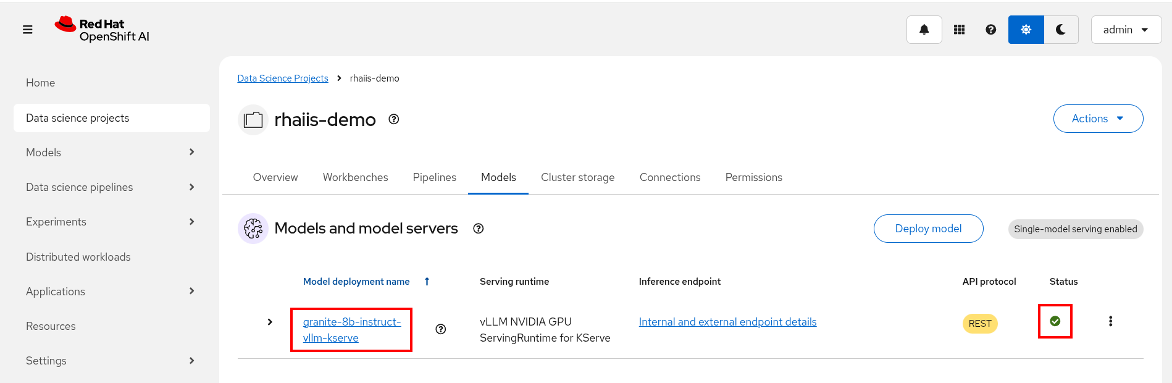Open the Cluster storage tab
The width and height of the screenshot is (1172, 383).
(577, 177)
